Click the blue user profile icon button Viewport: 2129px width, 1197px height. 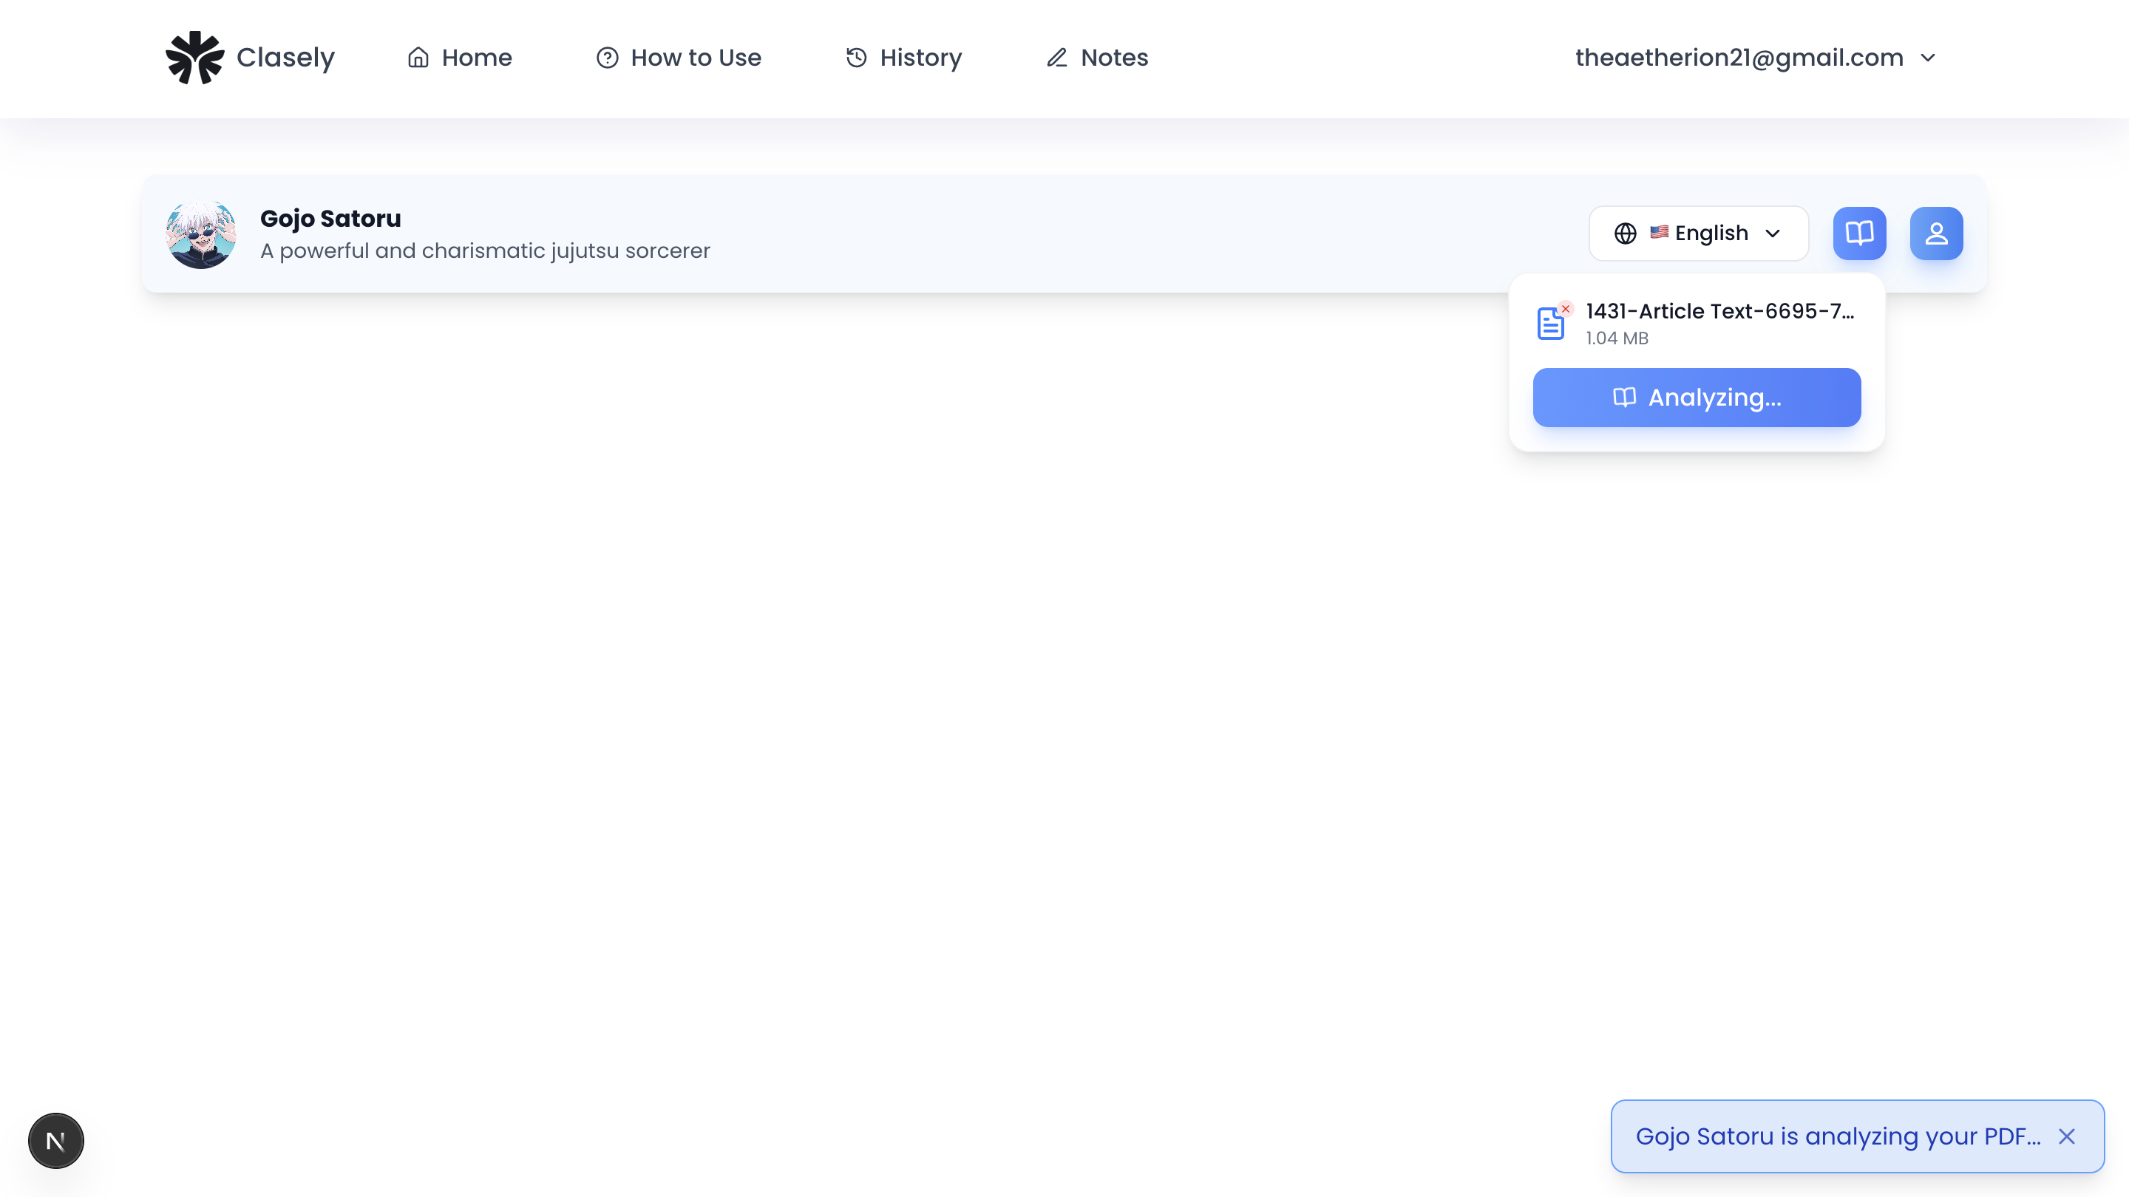pyautogui.click(x=1937, y=233)
